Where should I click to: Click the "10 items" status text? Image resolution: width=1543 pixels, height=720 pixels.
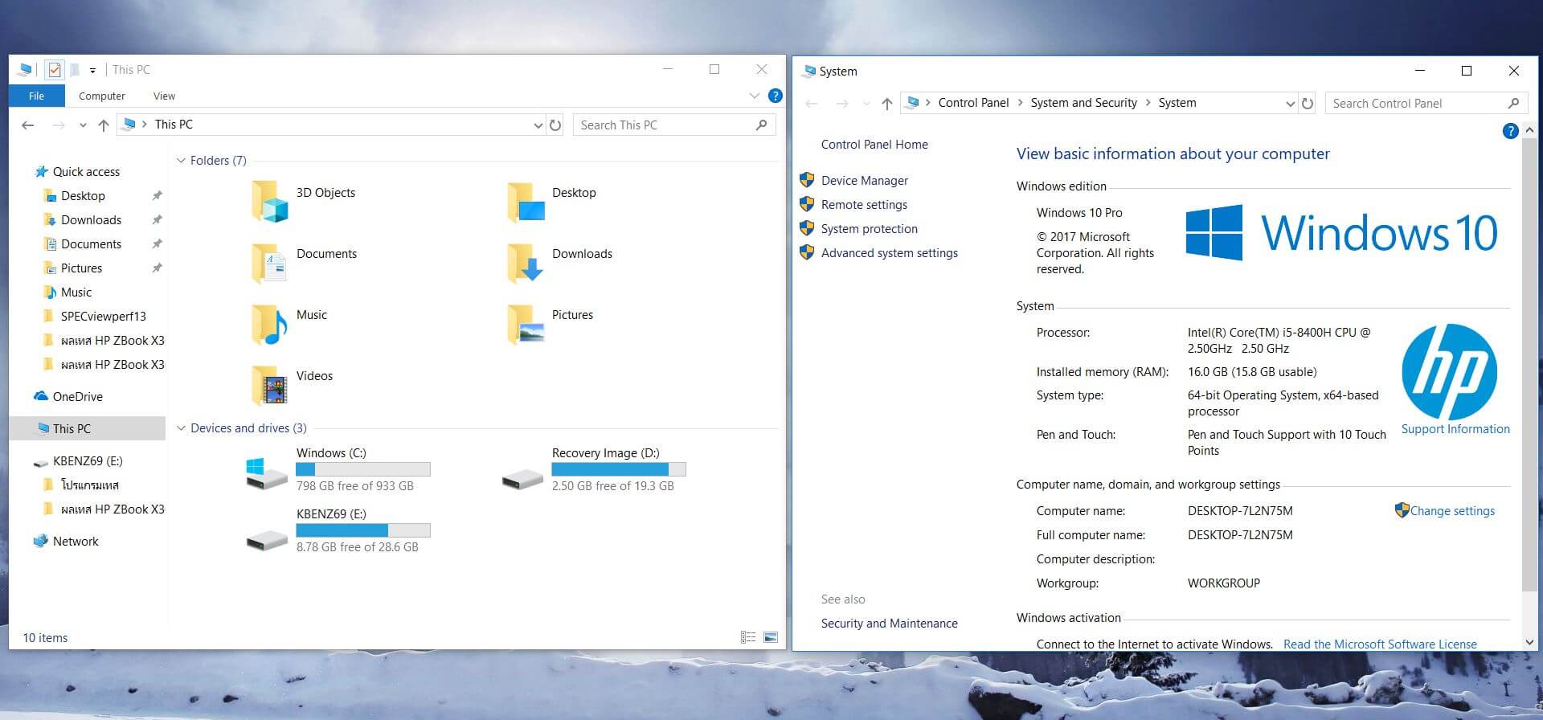(x=45, y=638)
